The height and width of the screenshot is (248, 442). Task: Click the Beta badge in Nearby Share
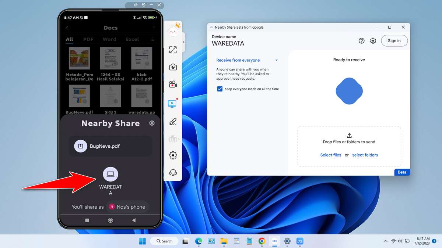tap(402, 172)
